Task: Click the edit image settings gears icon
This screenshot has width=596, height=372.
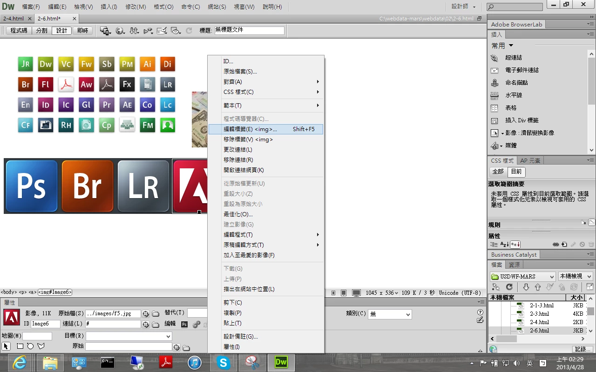Action: coord(196,324)
